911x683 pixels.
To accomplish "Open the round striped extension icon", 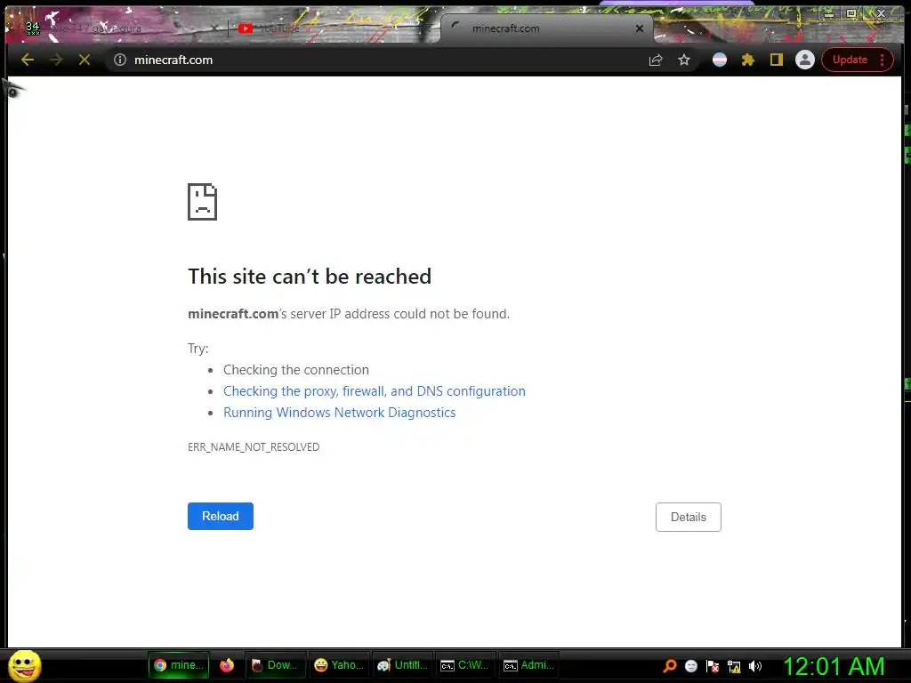I will (x=719, y=60).
